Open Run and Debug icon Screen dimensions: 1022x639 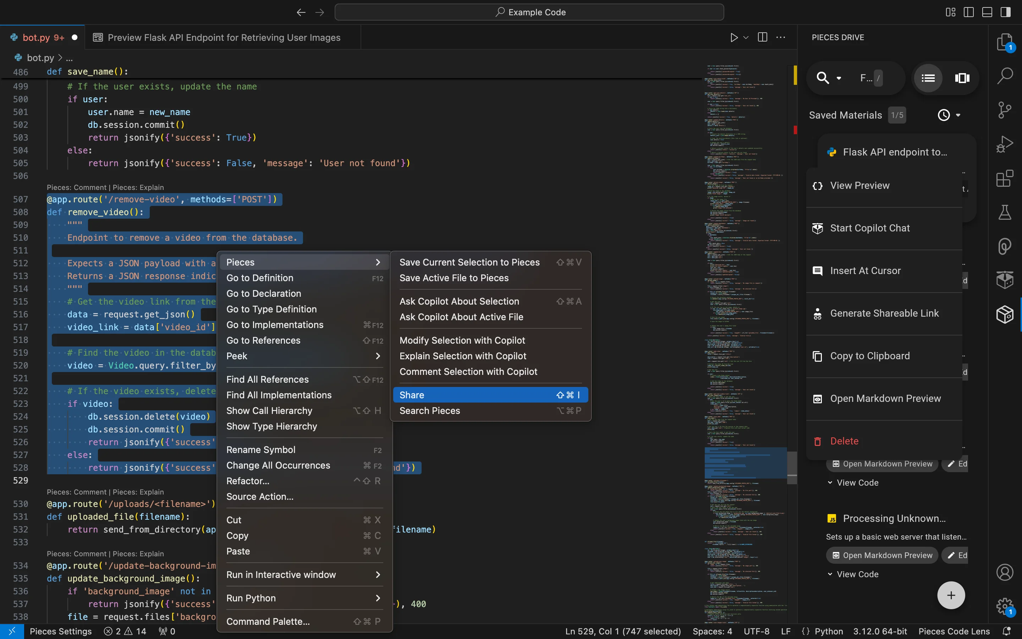pyautogui.click(x=1005, y=144)
